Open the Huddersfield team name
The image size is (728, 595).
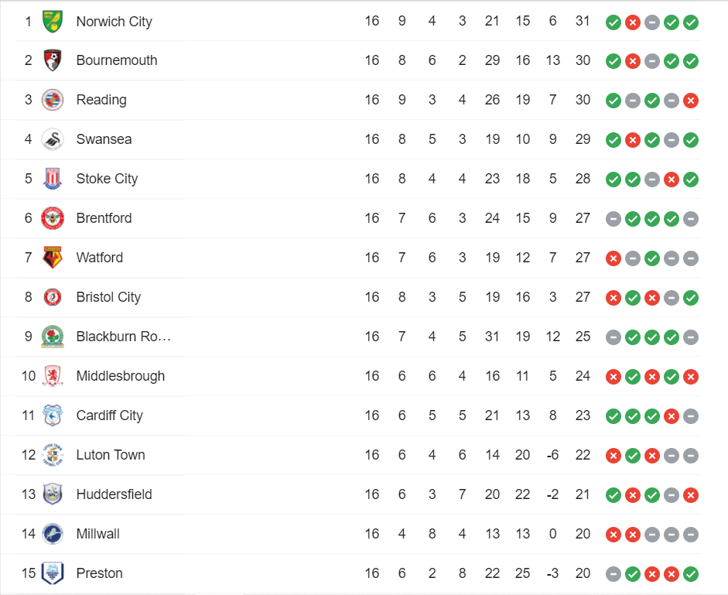coord(114,494)
